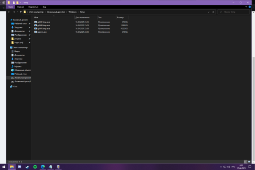Select the g5B40.tmp.exe file
The image size is (255, 170).
click(x=44, y=25)
